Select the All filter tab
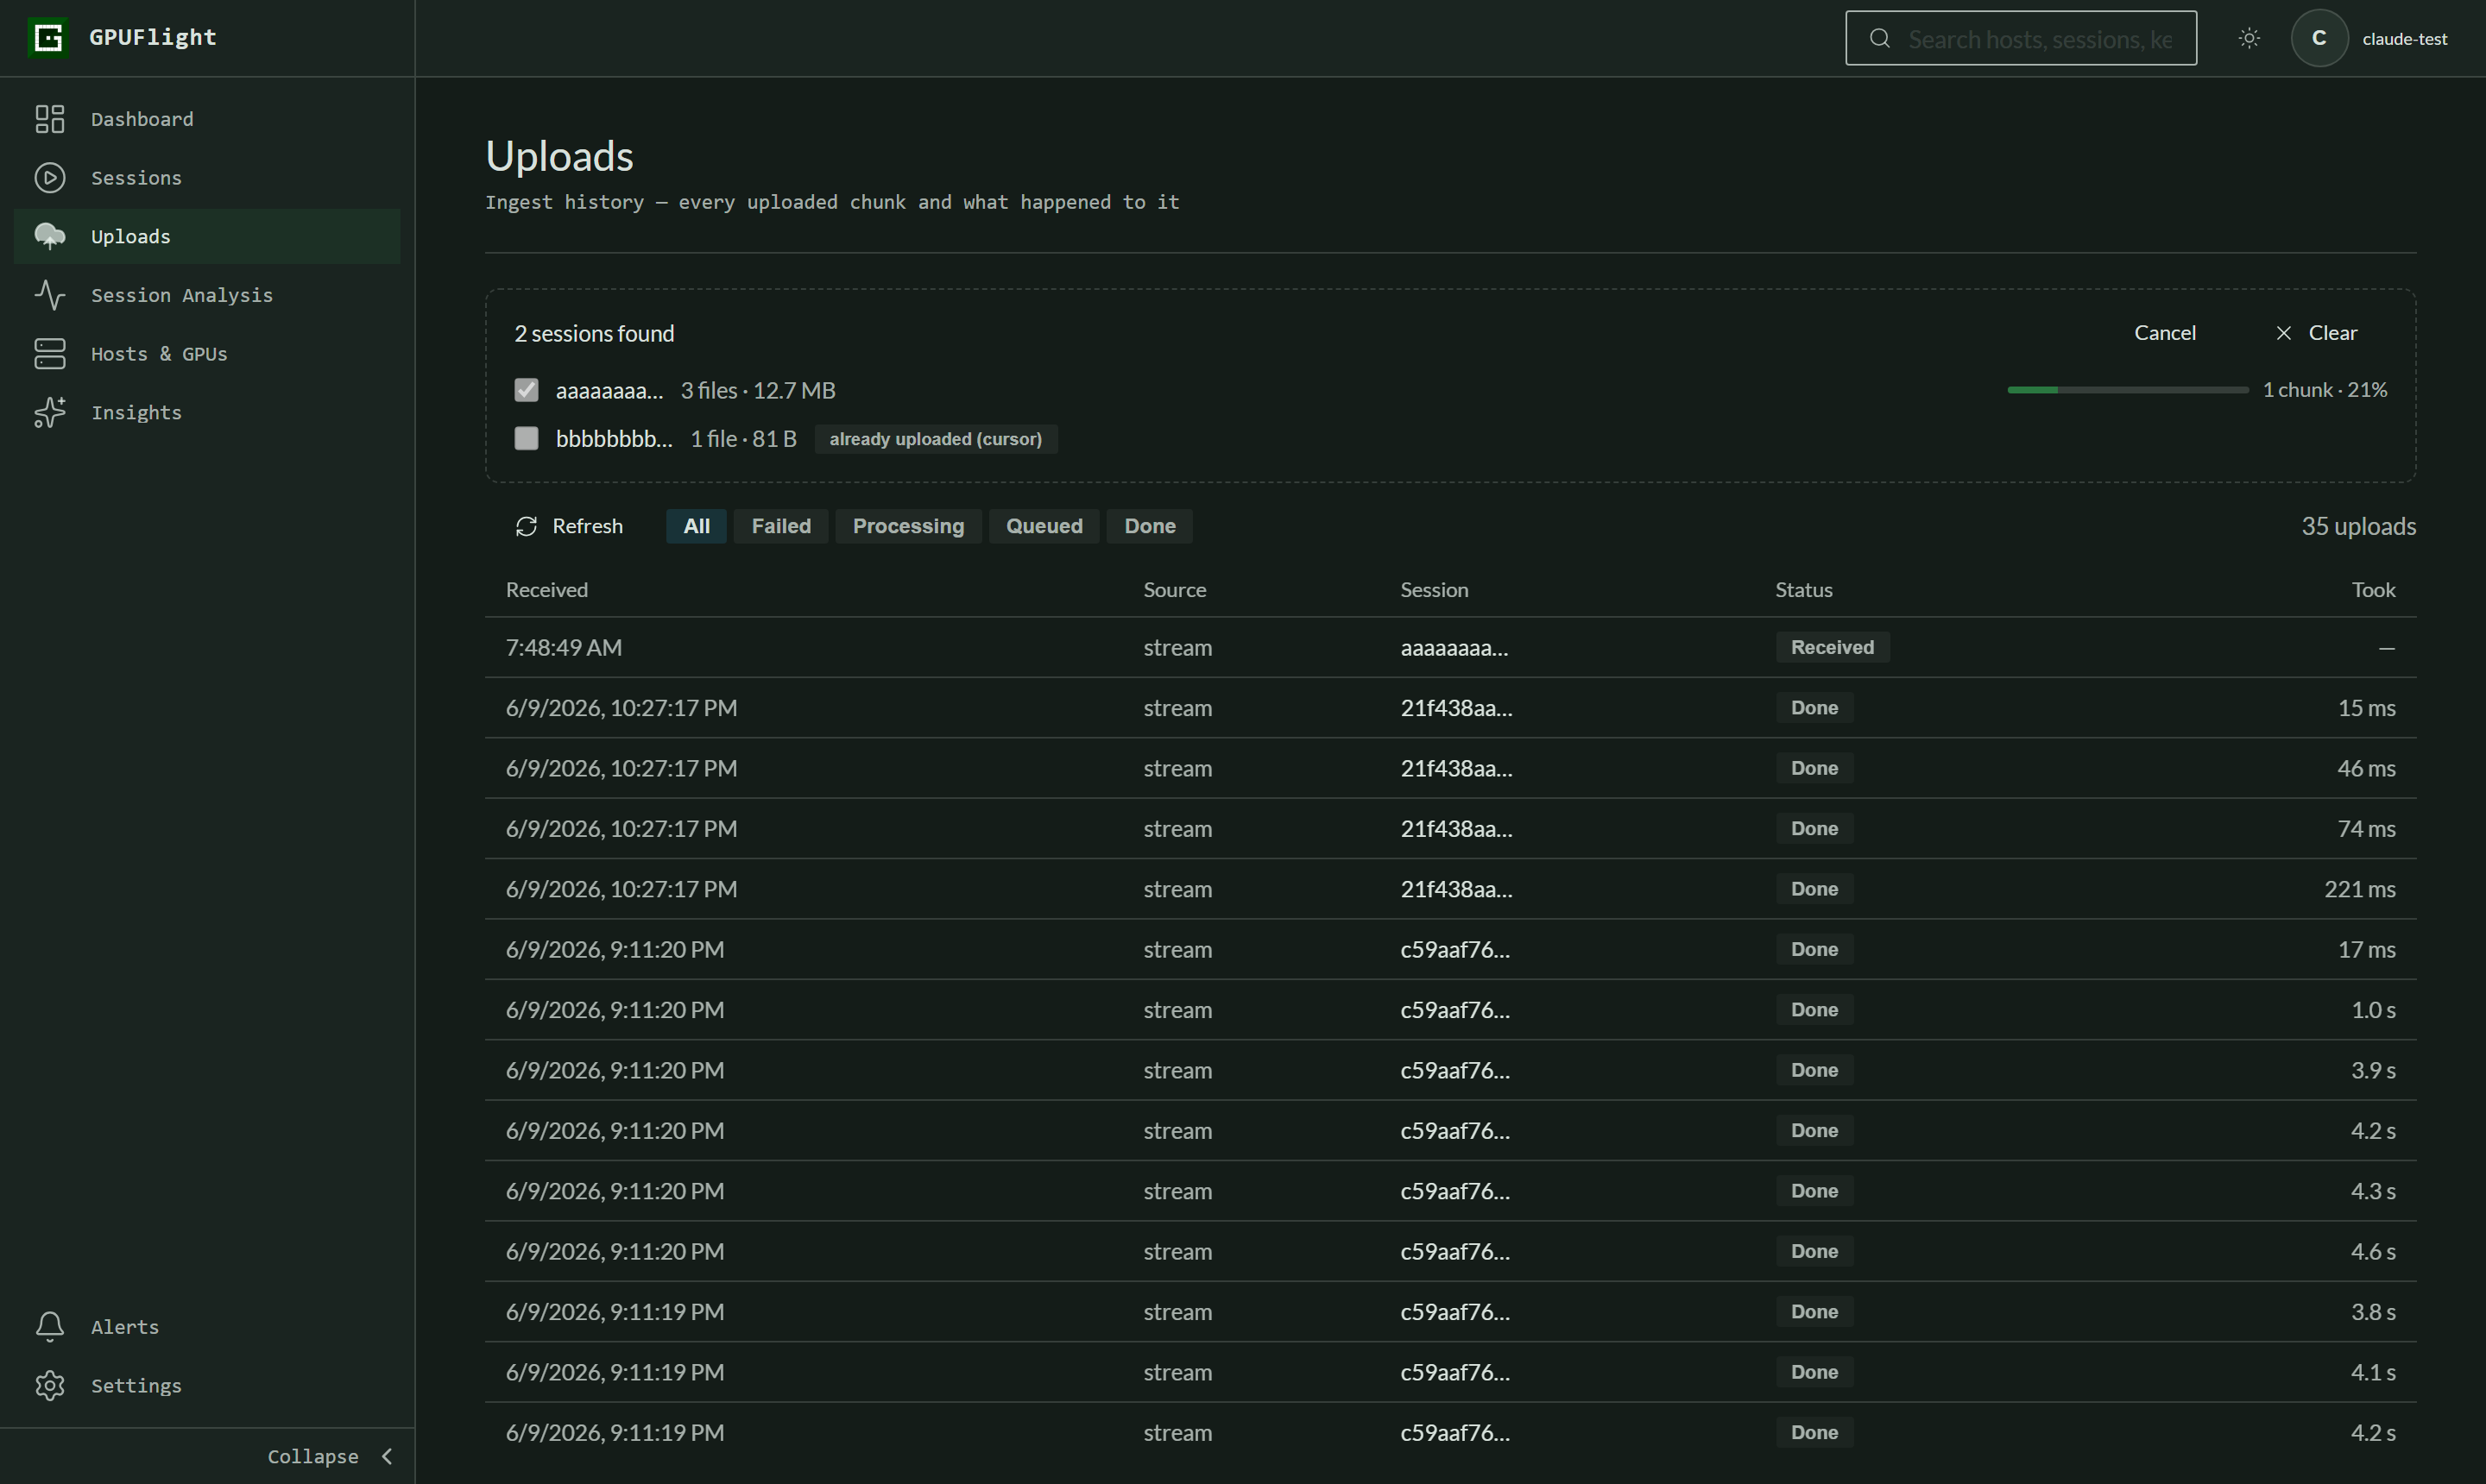Screen dimensions: 2486x1484 click(x=697, y=526)
